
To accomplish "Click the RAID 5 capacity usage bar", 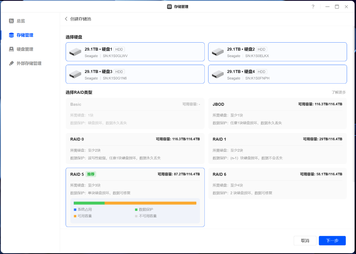I will pyautogui.click(x=135, y=203).
